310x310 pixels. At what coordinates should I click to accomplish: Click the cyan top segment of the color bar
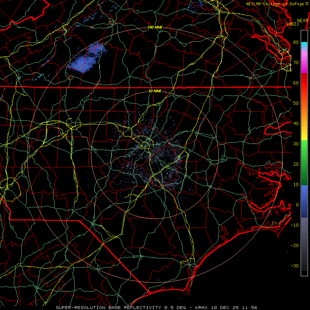click(304, 45)
